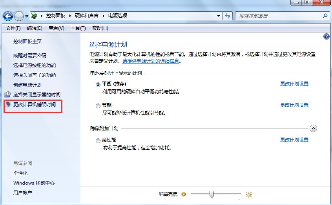
Task: Go to 控制面板 in breadcrumb
Action: coord(56,16)
